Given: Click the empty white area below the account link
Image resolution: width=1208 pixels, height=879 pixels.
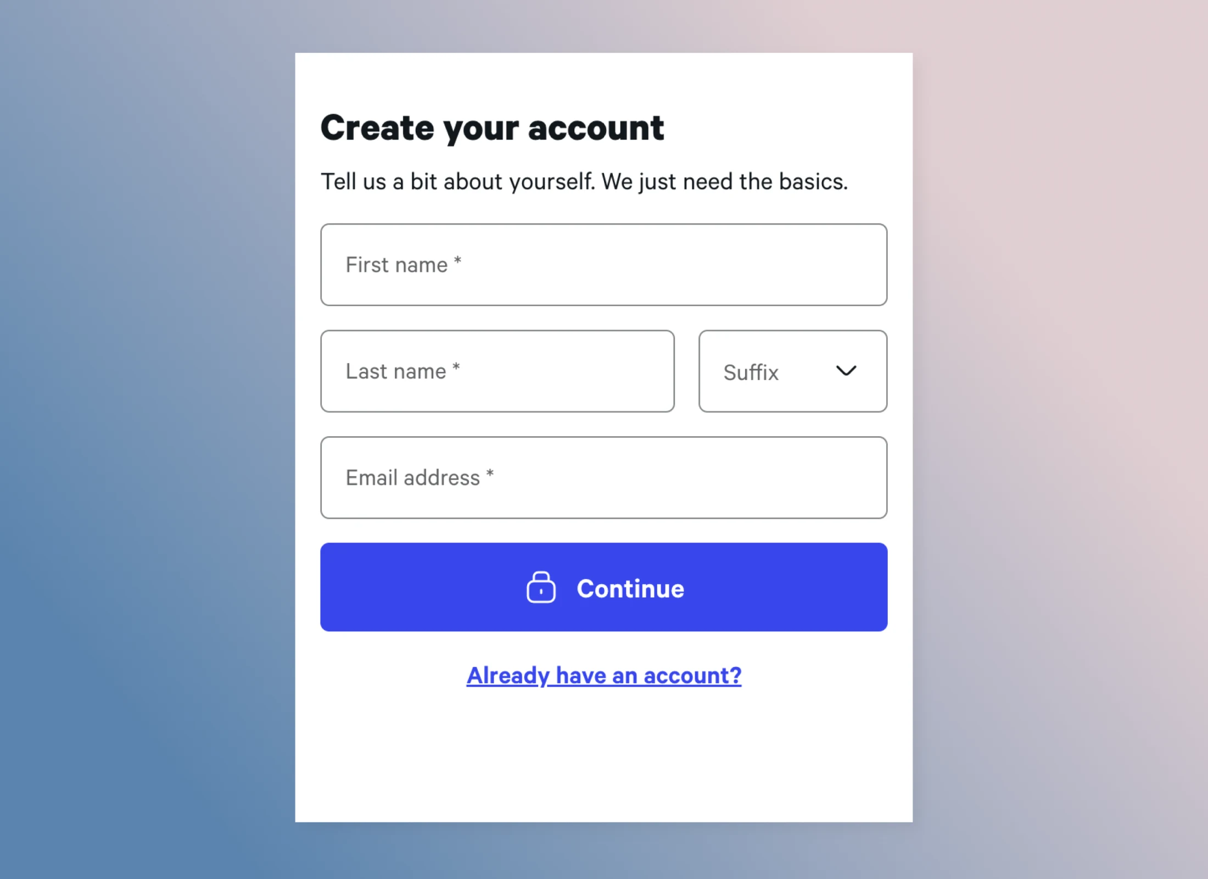Looking at the screenshot, I should (604, 758).
